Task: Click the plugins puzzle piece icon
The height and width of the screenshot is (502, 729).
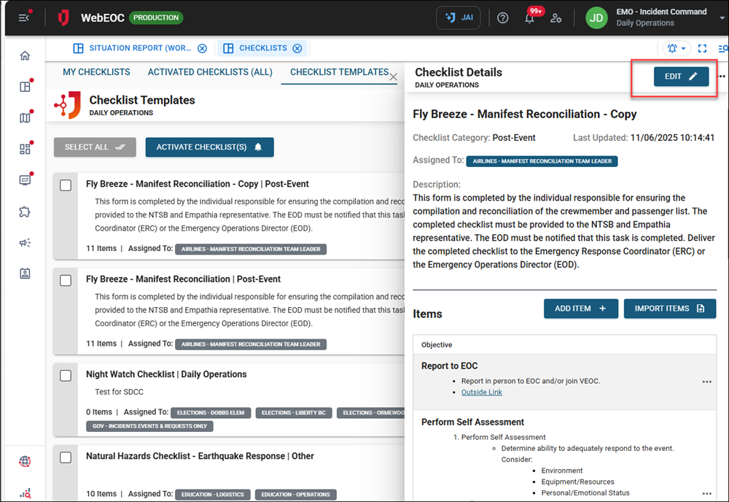Action: pos(26,212)
